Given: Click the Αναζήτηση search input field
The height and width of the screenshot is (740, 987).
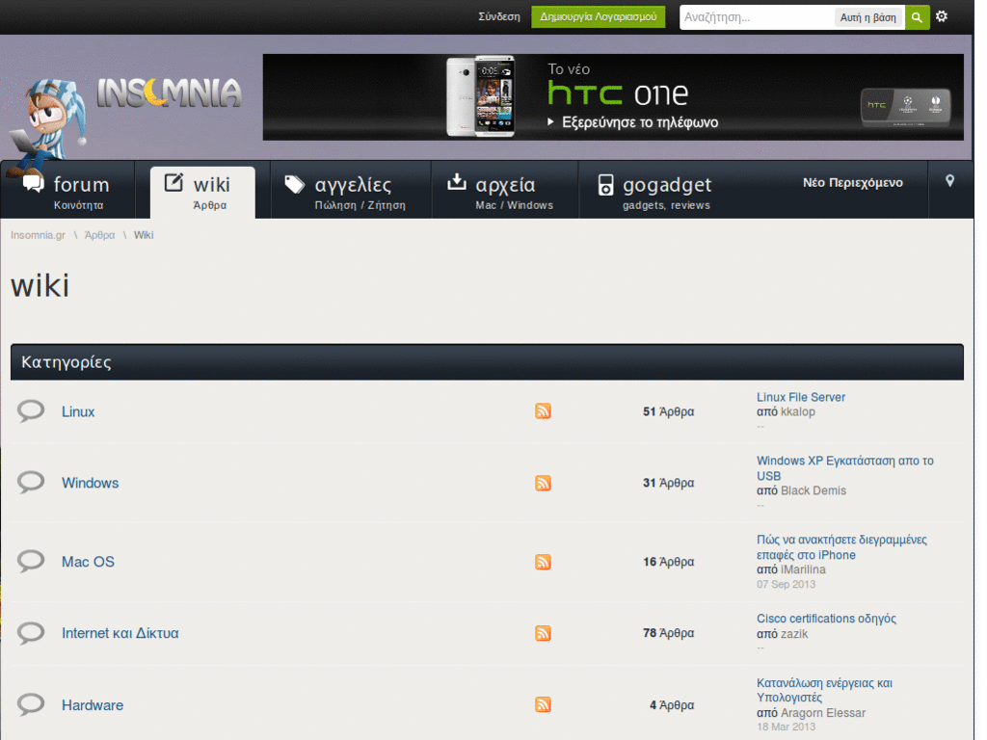Looking at the screenshot, I should pyautogui.click(x=758, y=17).
